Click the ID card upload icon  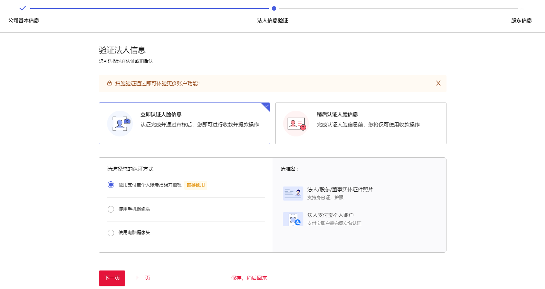296,123
